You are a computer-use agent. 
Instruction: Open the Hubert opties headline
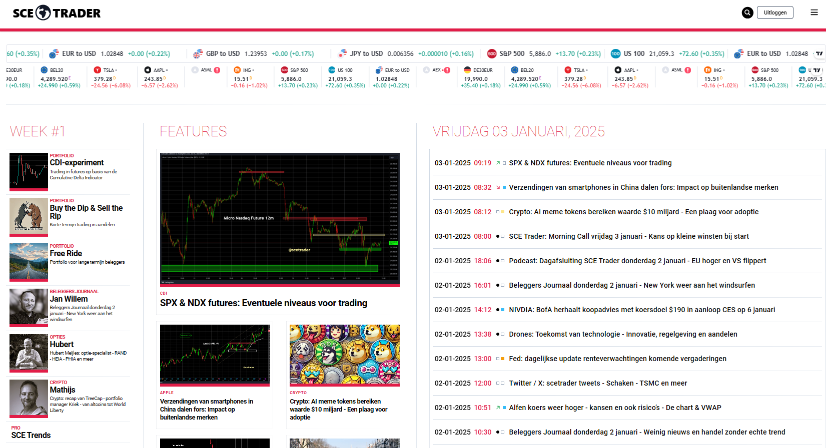coord(62,344)
